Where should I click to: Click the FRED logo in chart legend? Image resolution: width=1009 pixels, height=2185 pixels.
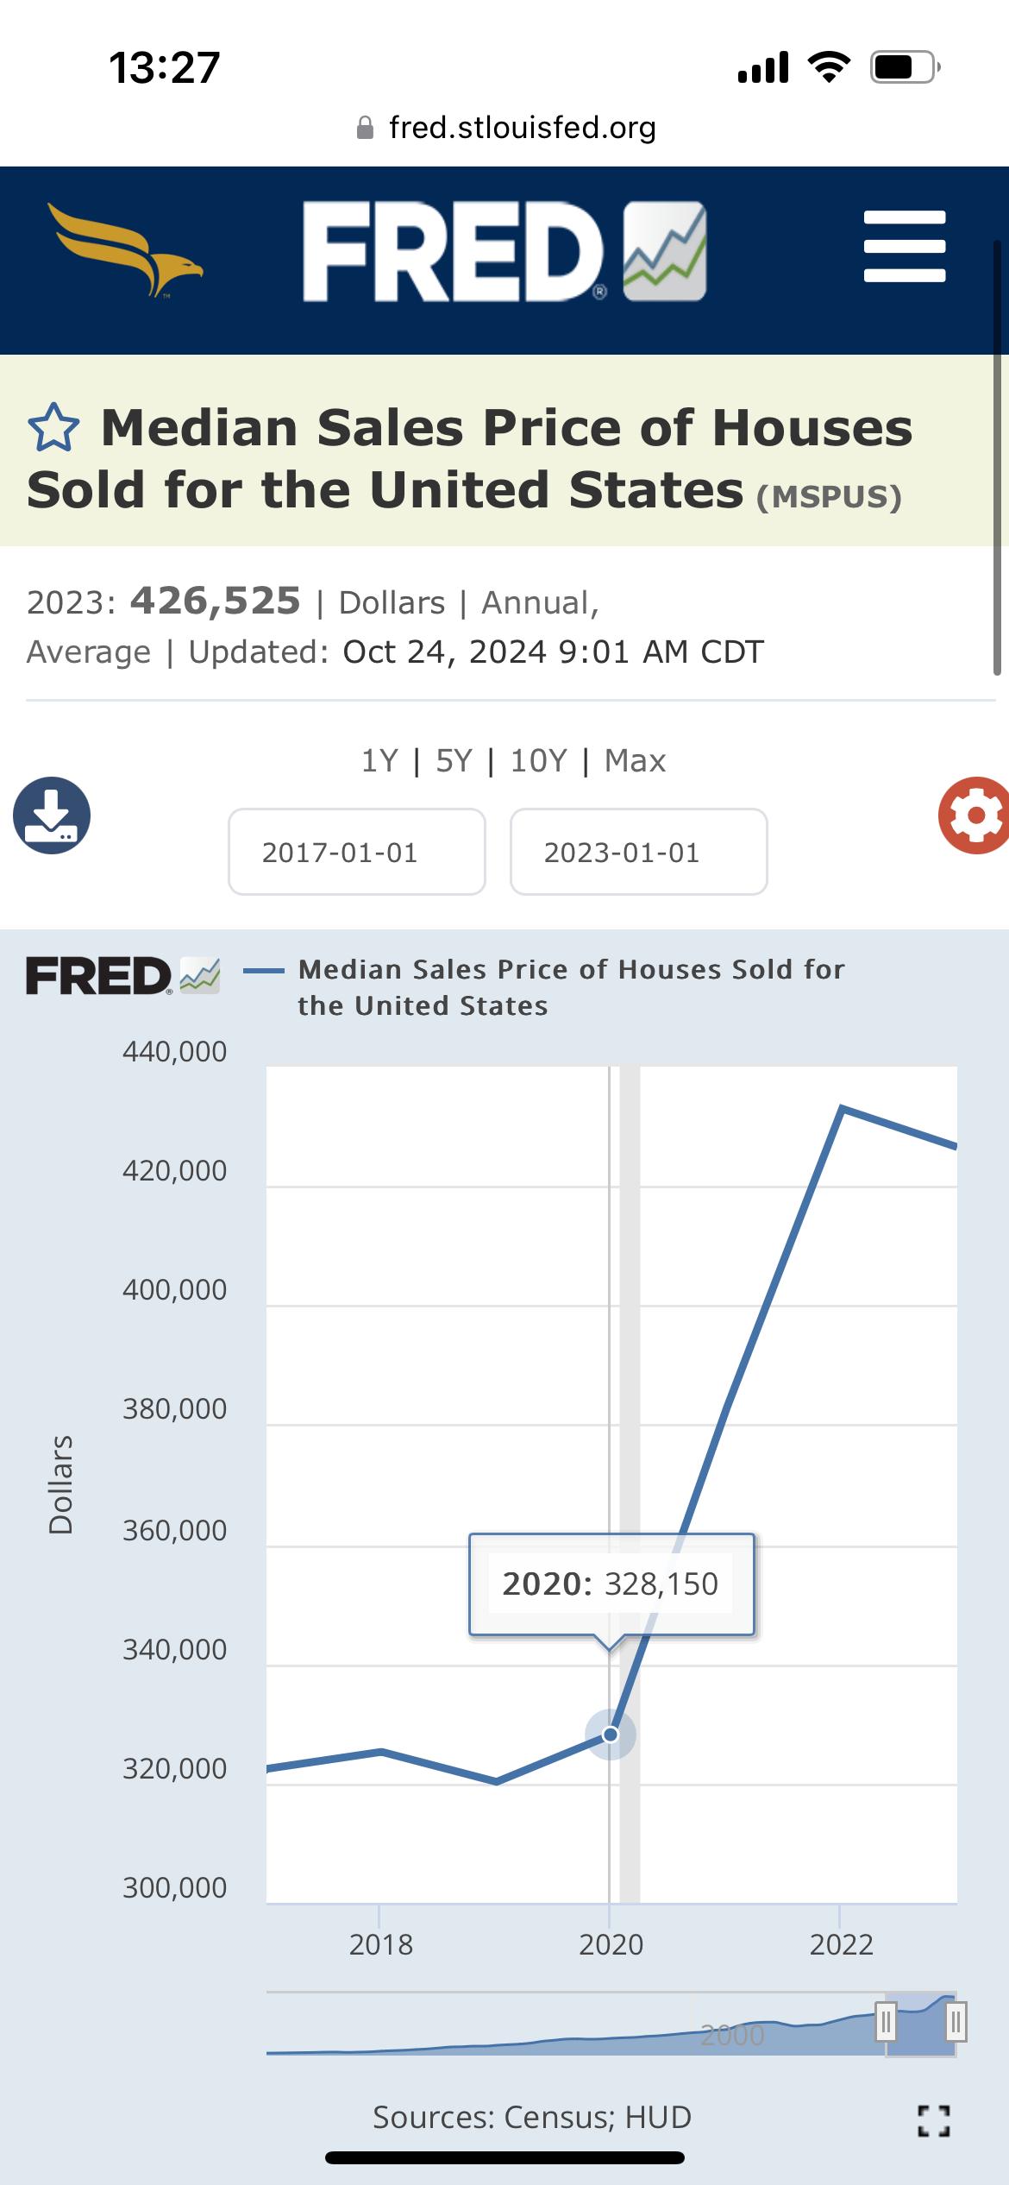[x=122, y=976]
